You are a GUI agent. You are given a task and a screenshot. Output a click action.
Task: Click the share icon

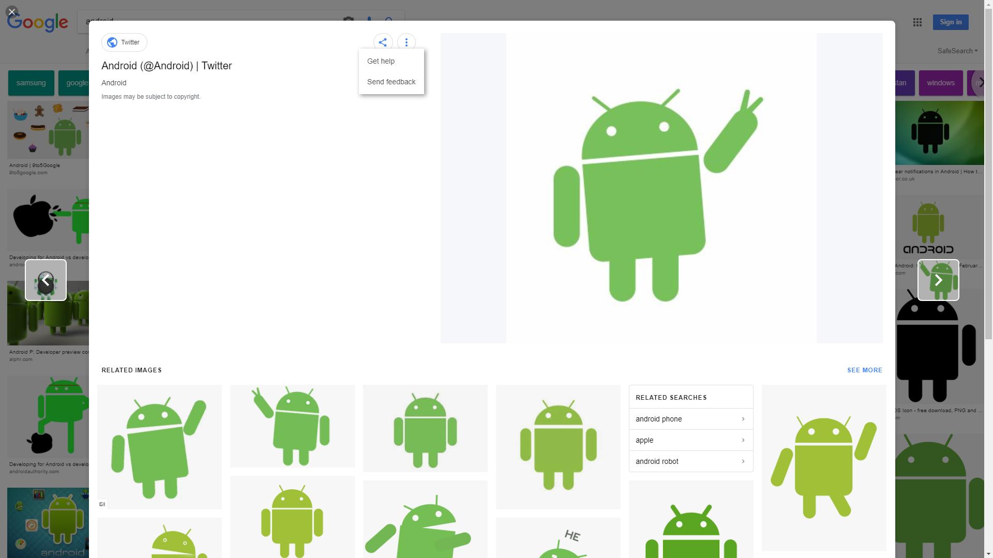click(383, 42)
